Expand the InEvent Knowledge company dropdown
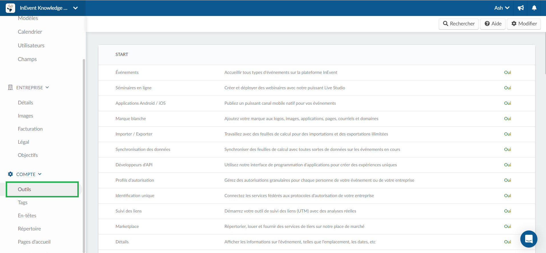This screenshot has height=253, width=546. click(x=76, y=8)
